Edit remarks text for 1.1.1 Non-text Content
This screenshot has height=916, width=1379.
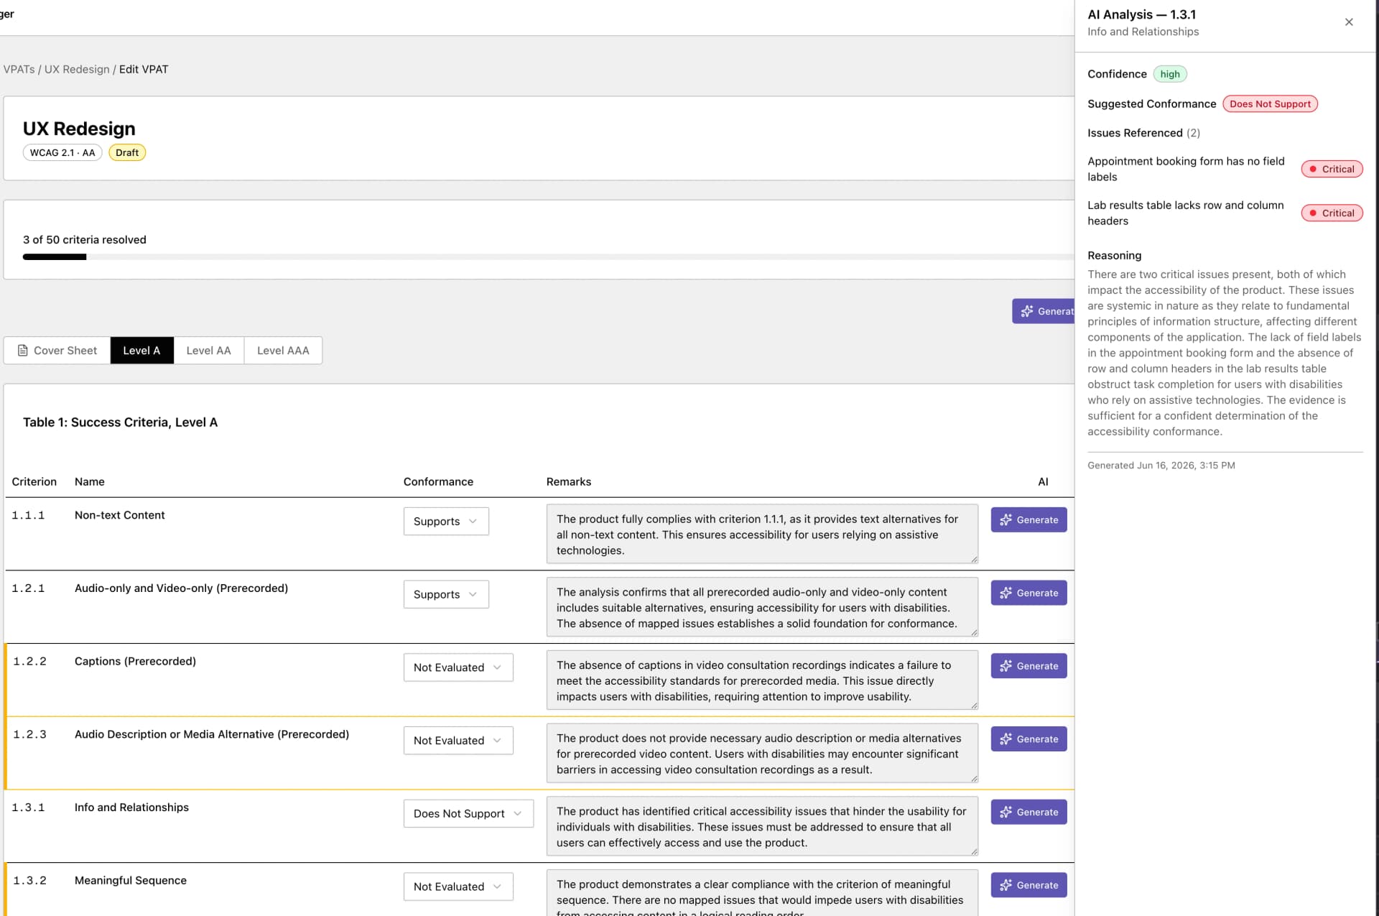[x=762, y=535]
